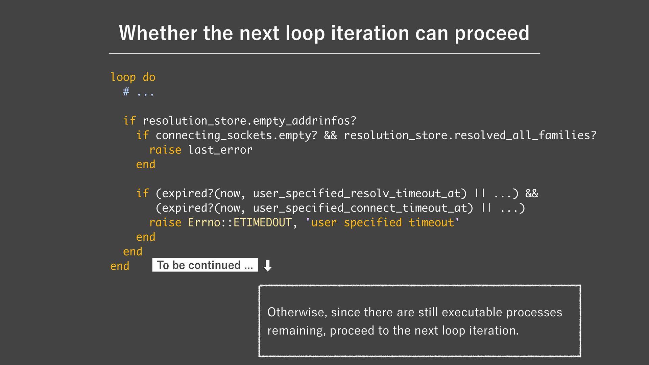Click resolution_store.resolved_all_families? text
This screenshot has width=649, height=365.
(470, 135)
